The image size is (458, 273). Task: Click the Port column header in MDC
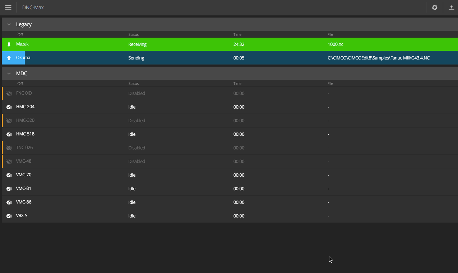pyautogui.click(x=20, y=83)
